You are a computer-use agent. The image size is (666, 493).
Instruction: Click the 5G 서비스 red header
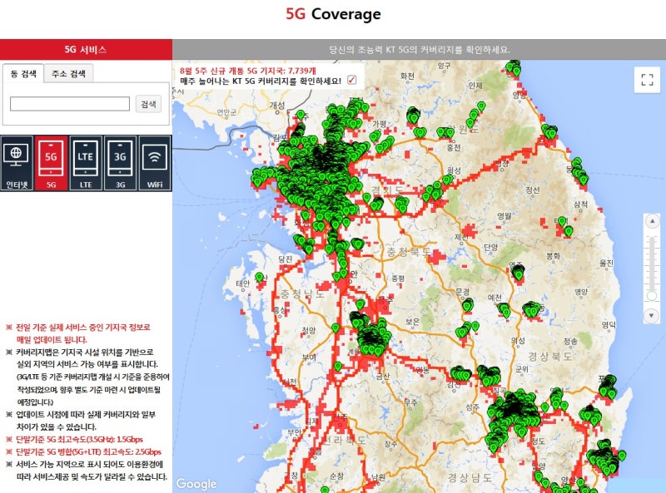tap(86, 50)
